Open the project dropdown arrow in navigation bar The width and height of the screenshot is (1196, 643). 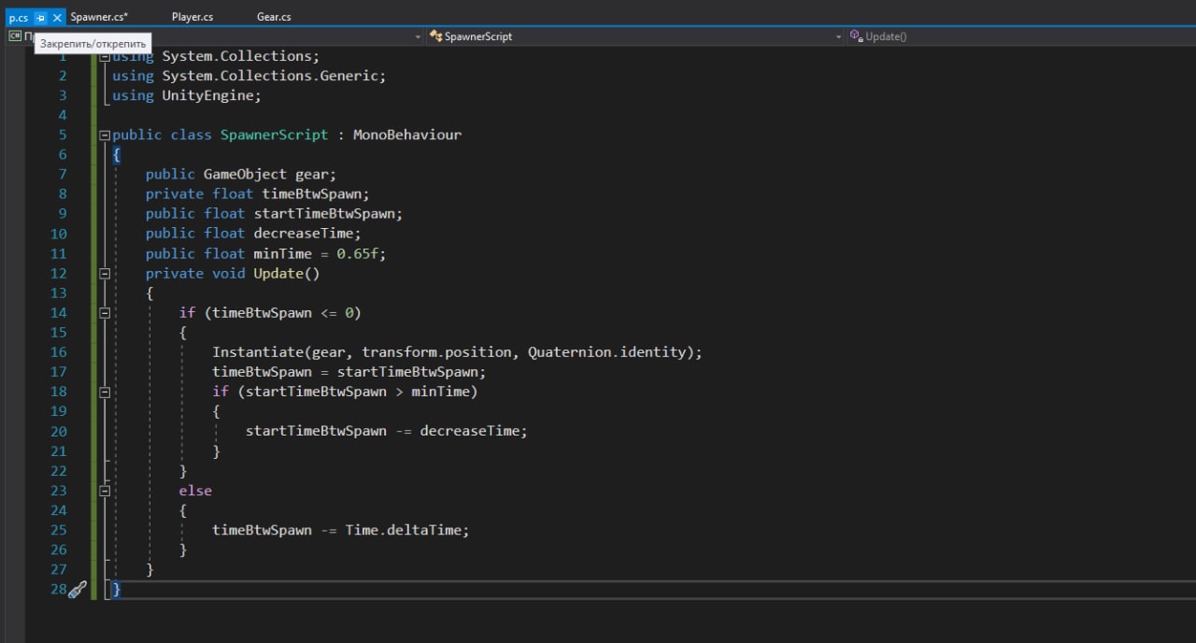[418, 36]
